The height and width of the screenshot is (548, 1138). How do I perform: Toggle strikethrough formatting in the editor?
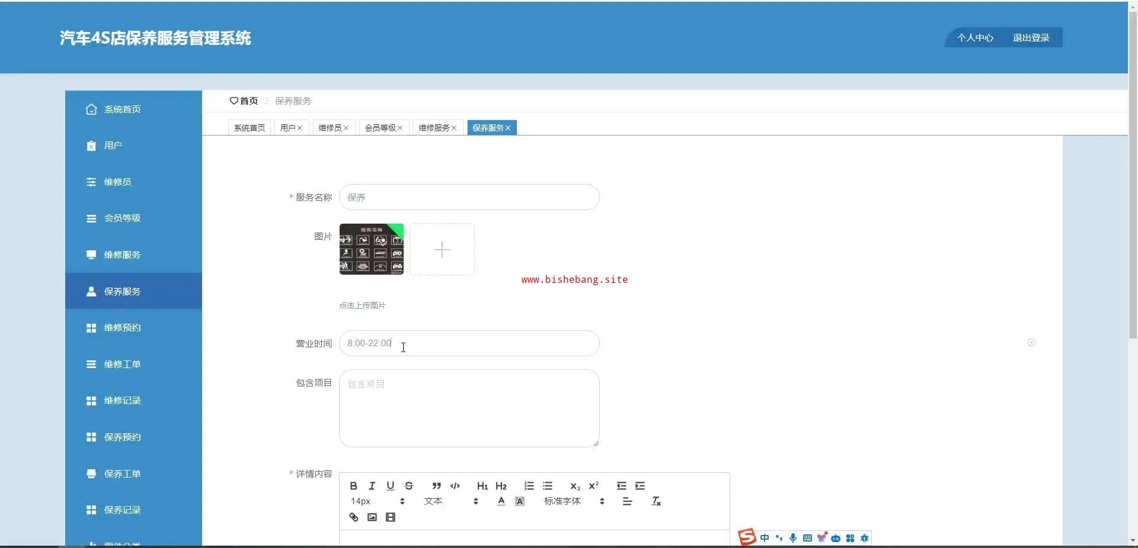tap(408, 486)
